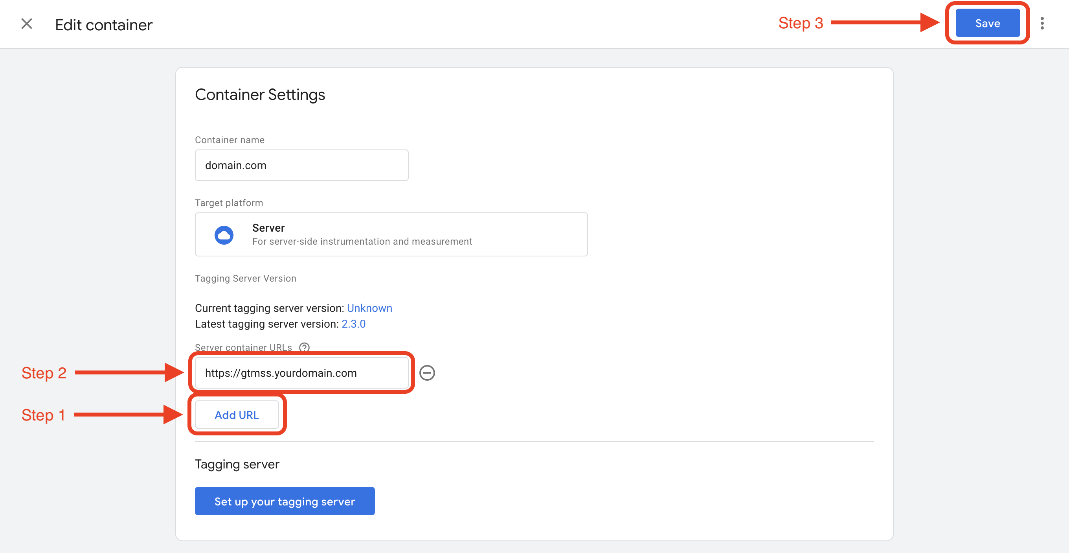Click the Edit container title
The width and height of the screenshot is (1069, 553).
104,25
